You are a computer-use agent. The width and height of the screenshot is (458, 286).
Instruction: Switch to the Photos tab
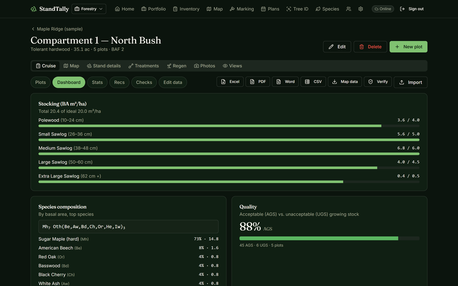click(x=204, y=66)
